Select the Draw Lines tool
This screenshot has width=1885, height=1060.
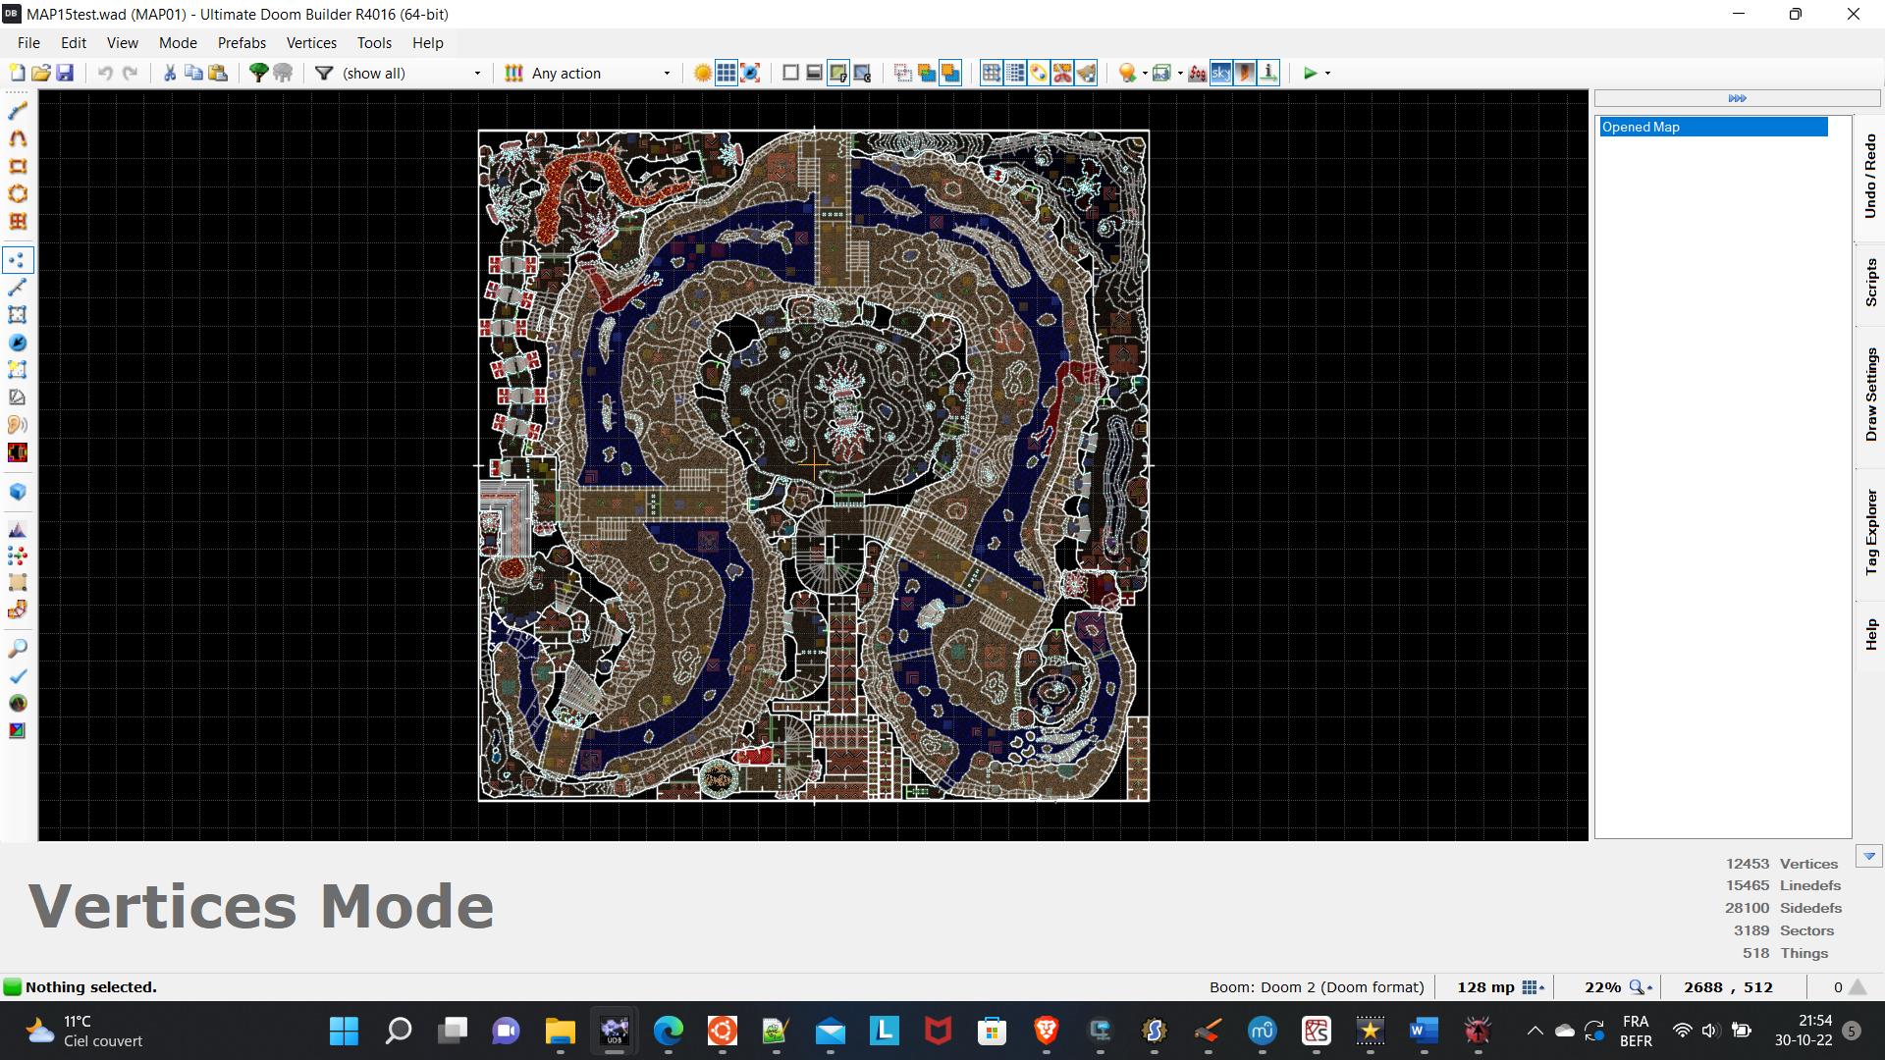tap(18, 111)
